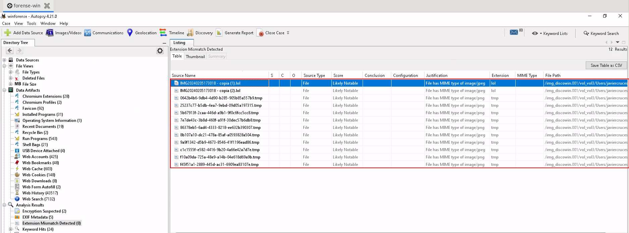629x233 pixels.
Task: Select row 0642b4b6-9db4-4d90-b285-905b85a557b9.tmp
Action: (399, 98)
